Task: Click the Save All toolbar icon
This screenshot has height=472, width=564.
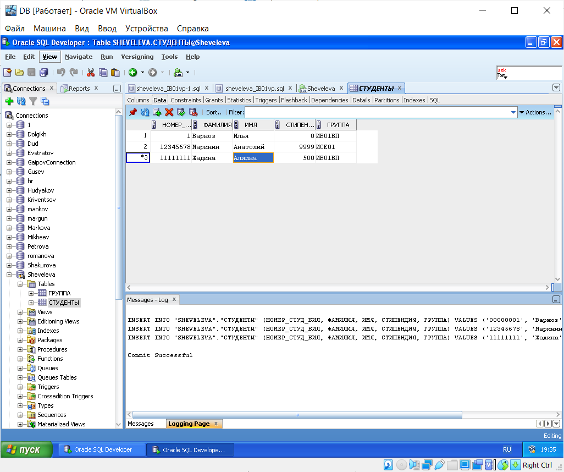Action: coord(44,73)
